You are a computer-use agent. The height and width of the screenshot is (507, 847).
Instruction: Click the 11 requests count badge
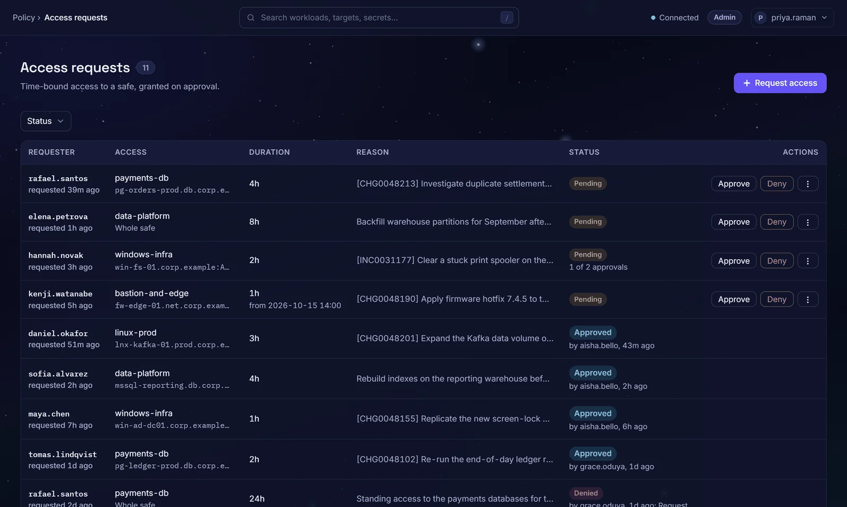146,68
